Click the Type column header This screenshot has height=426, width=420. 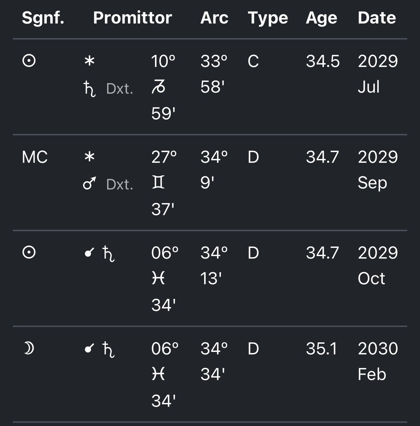268,19
